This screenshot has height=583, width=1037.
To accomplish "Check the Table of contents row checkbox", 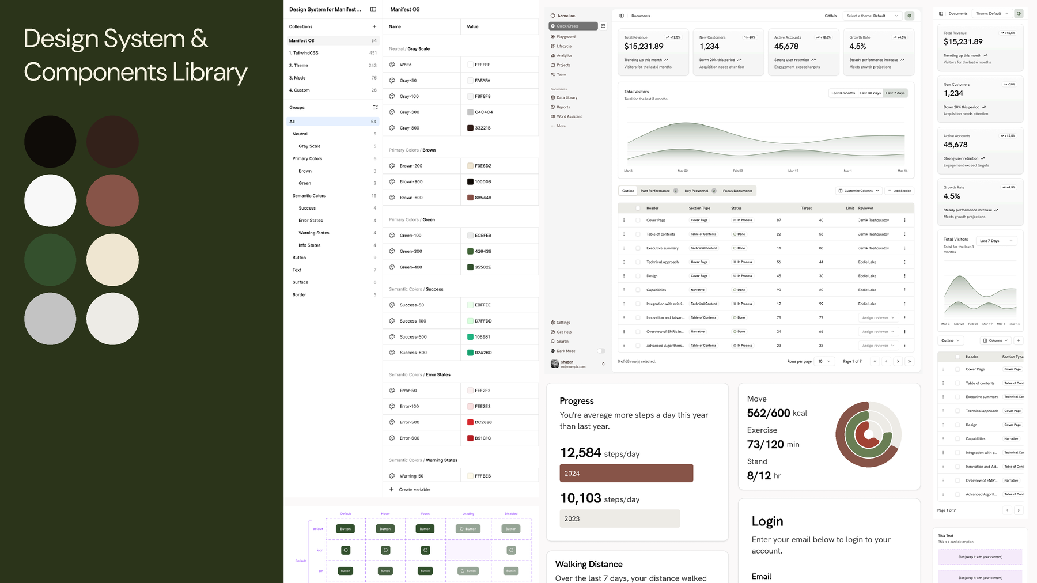I will 638,234.
